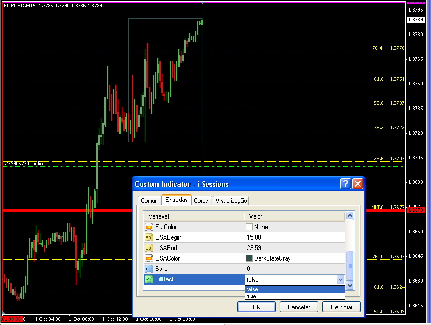This screenshot has width=431, height=325.
Task: Click the scroll up arrow of inputs list
Action: [350, 216]
